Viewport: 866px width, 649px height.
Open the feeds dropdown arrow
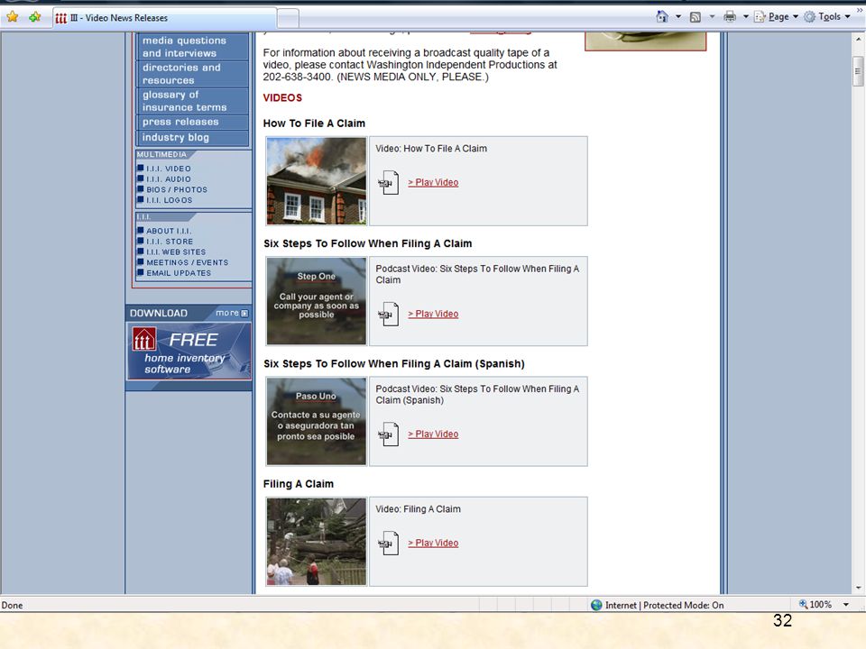click(712, 16)
